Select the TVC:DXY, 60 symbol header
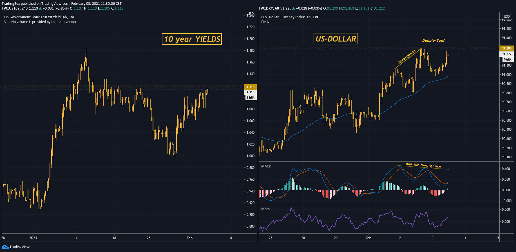 coord(269,8)
